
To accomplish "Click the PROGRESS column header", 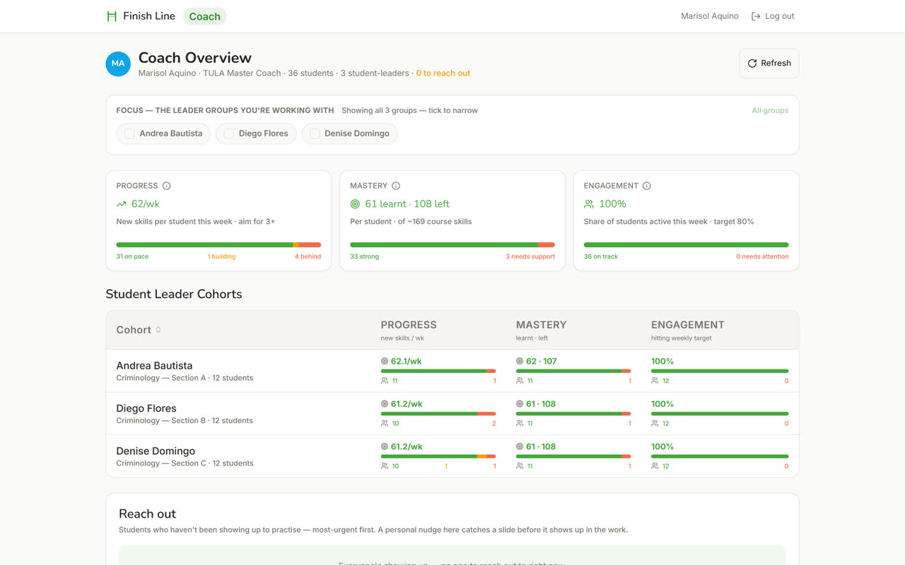I will (409, 325).
